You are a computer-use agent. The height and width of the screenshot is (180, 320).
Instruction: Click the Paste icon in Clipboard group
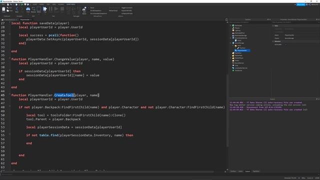[3, 9]
